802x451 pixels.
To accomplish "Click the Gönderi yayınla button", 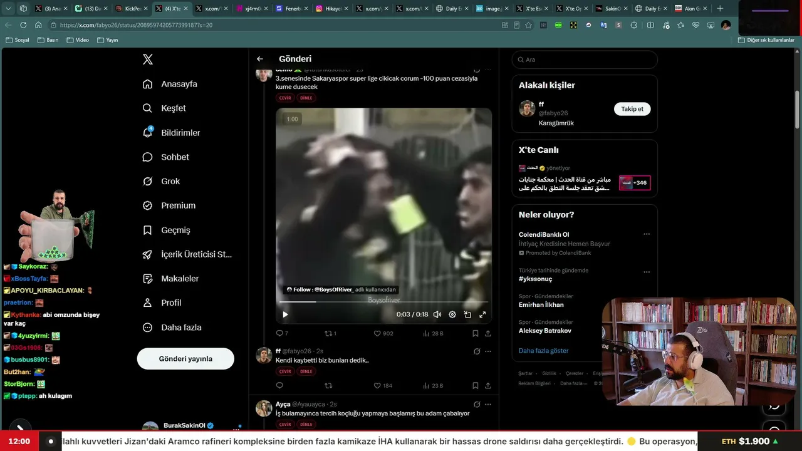I will click(185, 359).
